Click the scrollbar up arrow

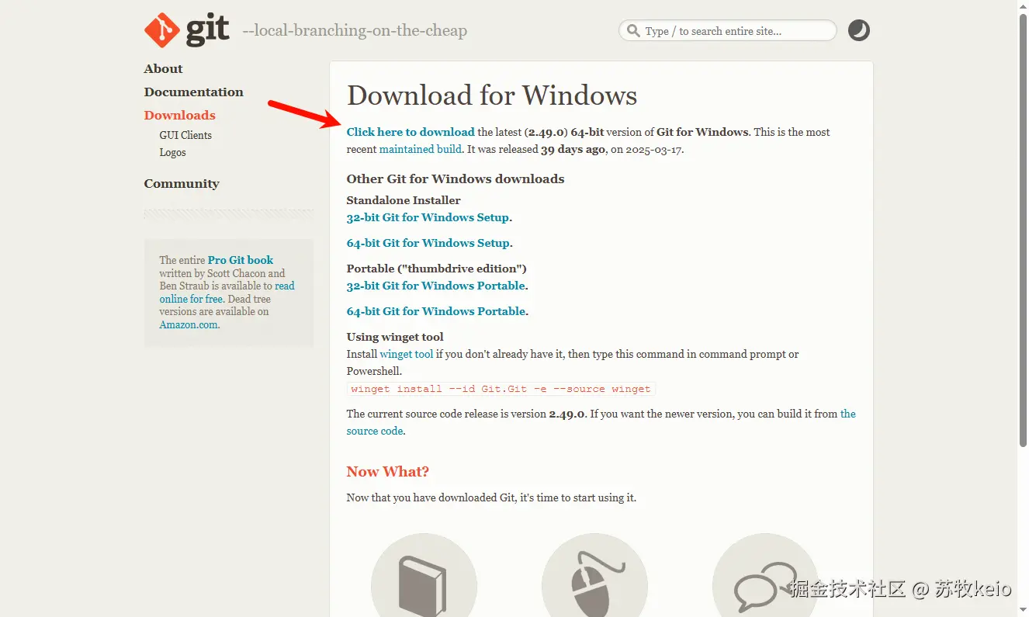tap(1023, 6)
